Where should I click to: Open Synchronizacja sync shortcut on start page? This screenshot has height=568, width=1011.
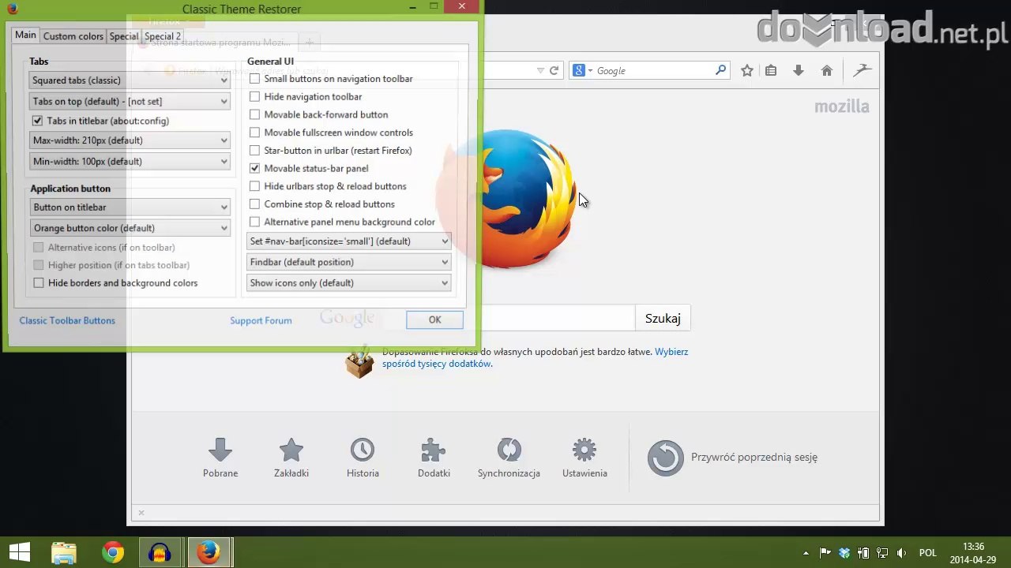click(509, 458)
